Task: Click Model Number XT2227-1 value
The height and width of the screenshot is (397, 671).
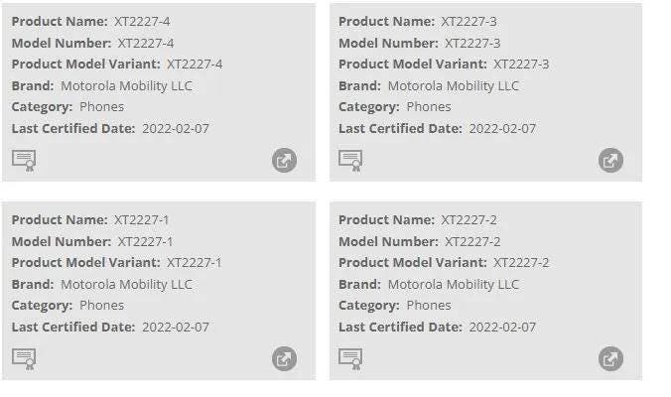Action: point(145,242)
